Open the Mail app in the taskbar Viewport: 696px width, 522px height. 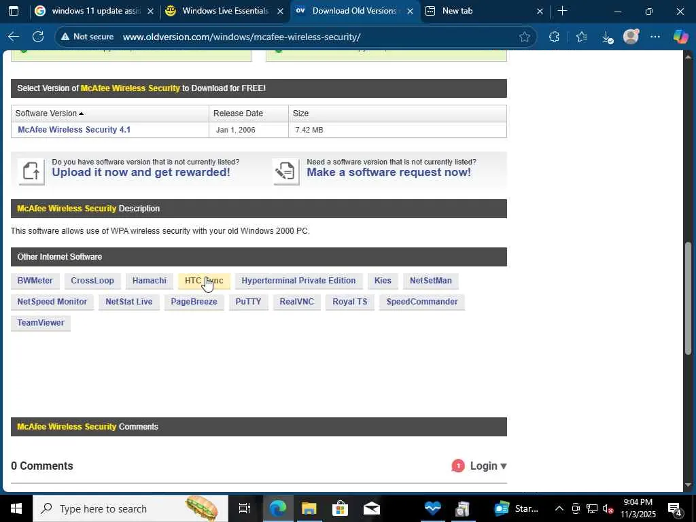click(x=372, y=508)
